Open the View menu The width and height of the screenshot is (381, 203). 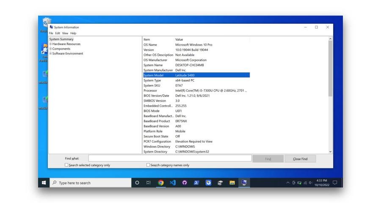[x=65, y=33]
